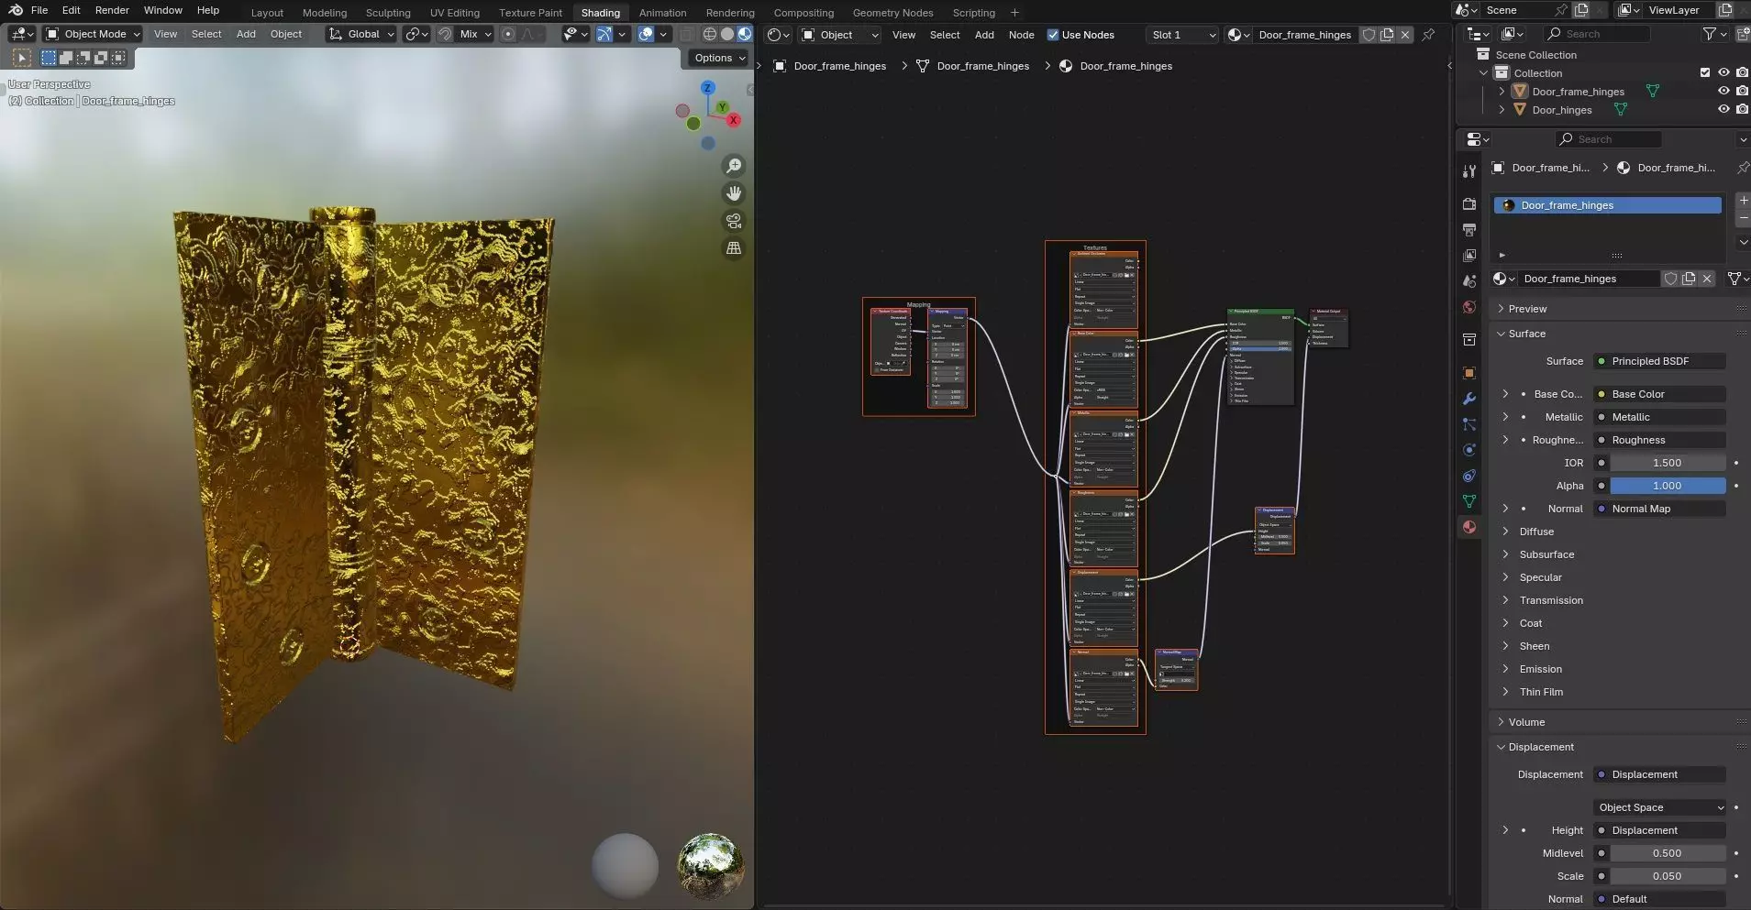This screenshot has height=910, width=1751.
Task: Open the Object Space displacement dropdown
Action: (x=1660, y=807)
